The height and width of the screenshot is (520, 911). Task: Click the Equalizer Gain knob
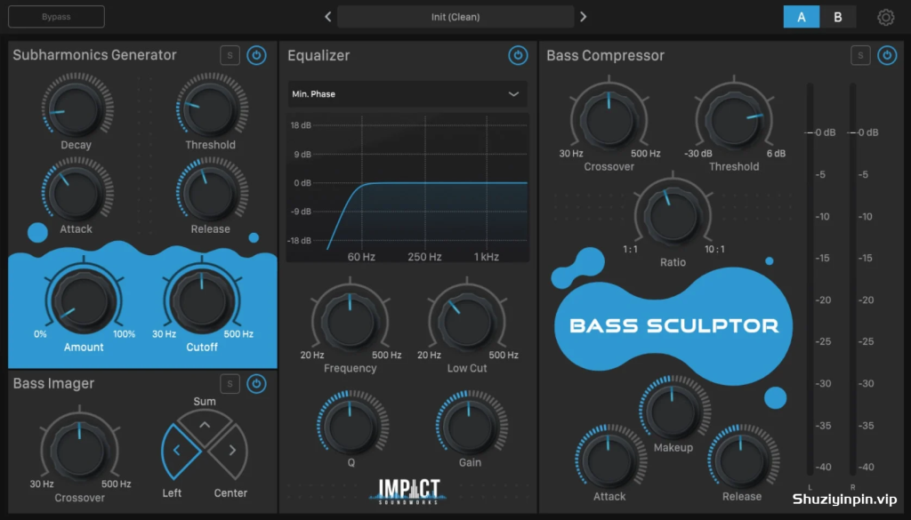[x=472, y=426]
